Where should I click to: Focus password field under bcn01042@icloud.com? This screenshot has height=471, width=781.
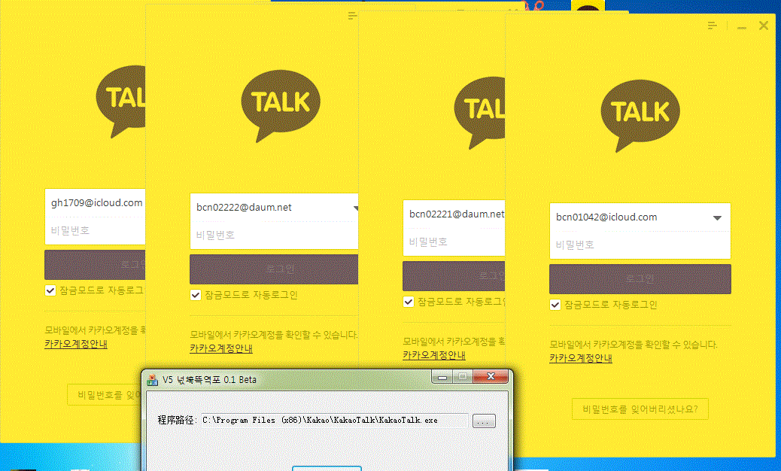point(640,245)
